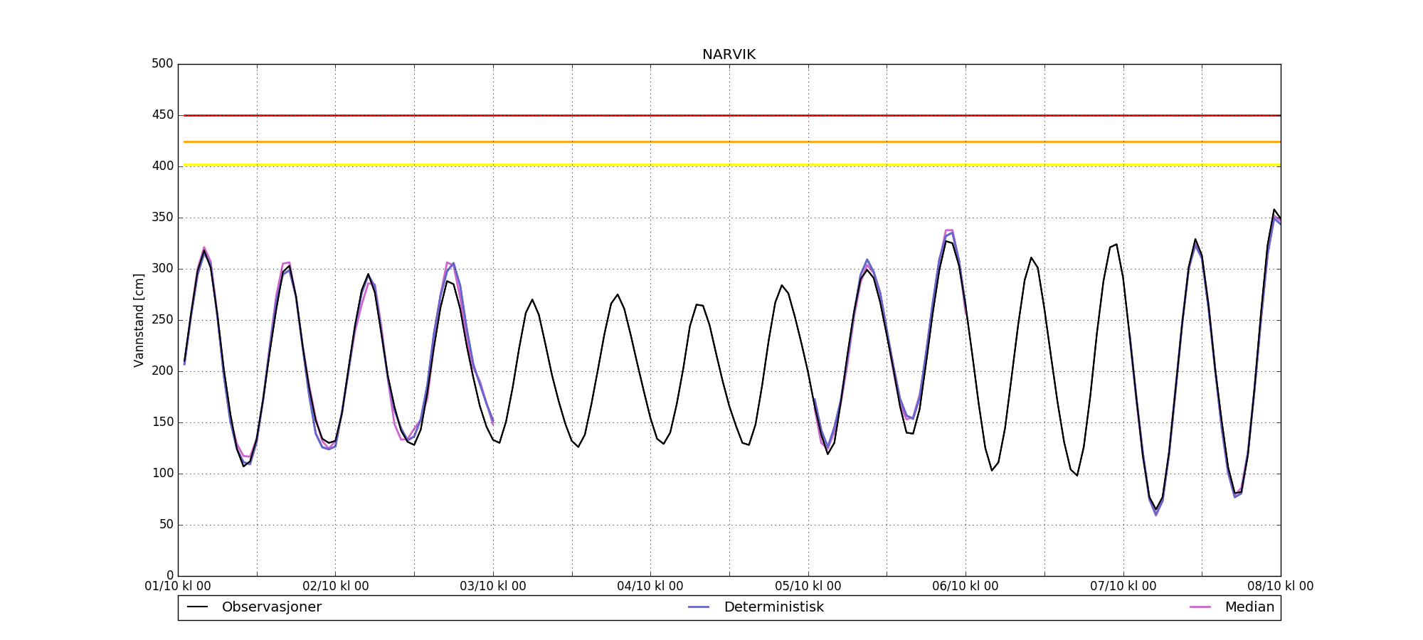Click the 500 tick on the y-axis
This screenshot has width=1423, height=640.
coord(162,64)
